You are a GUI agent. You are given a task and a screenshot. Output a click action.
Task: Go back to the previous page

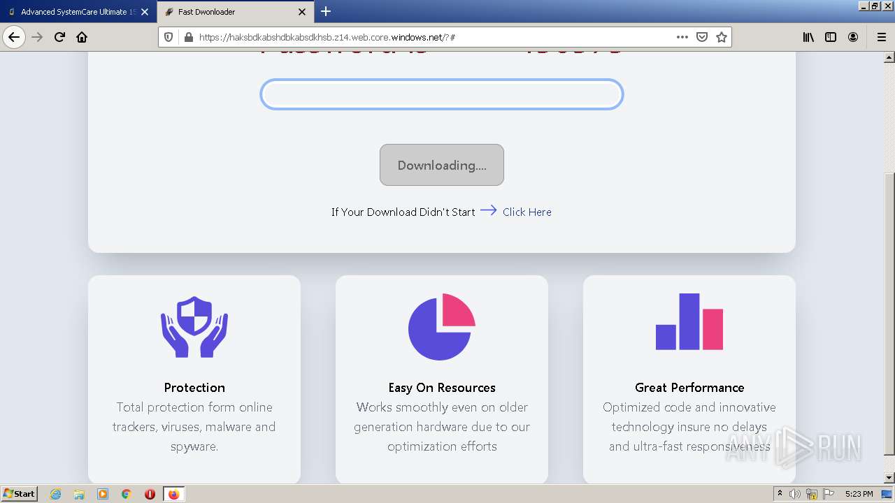click(14, 37)
